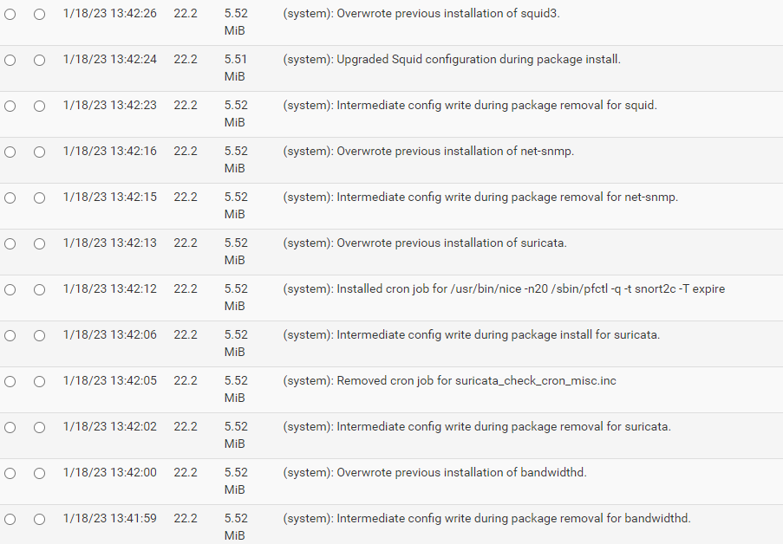Select right diff radio in 13:42:24 row
The height and width of the screenshot is (544, 783).
tap(39, 61)
